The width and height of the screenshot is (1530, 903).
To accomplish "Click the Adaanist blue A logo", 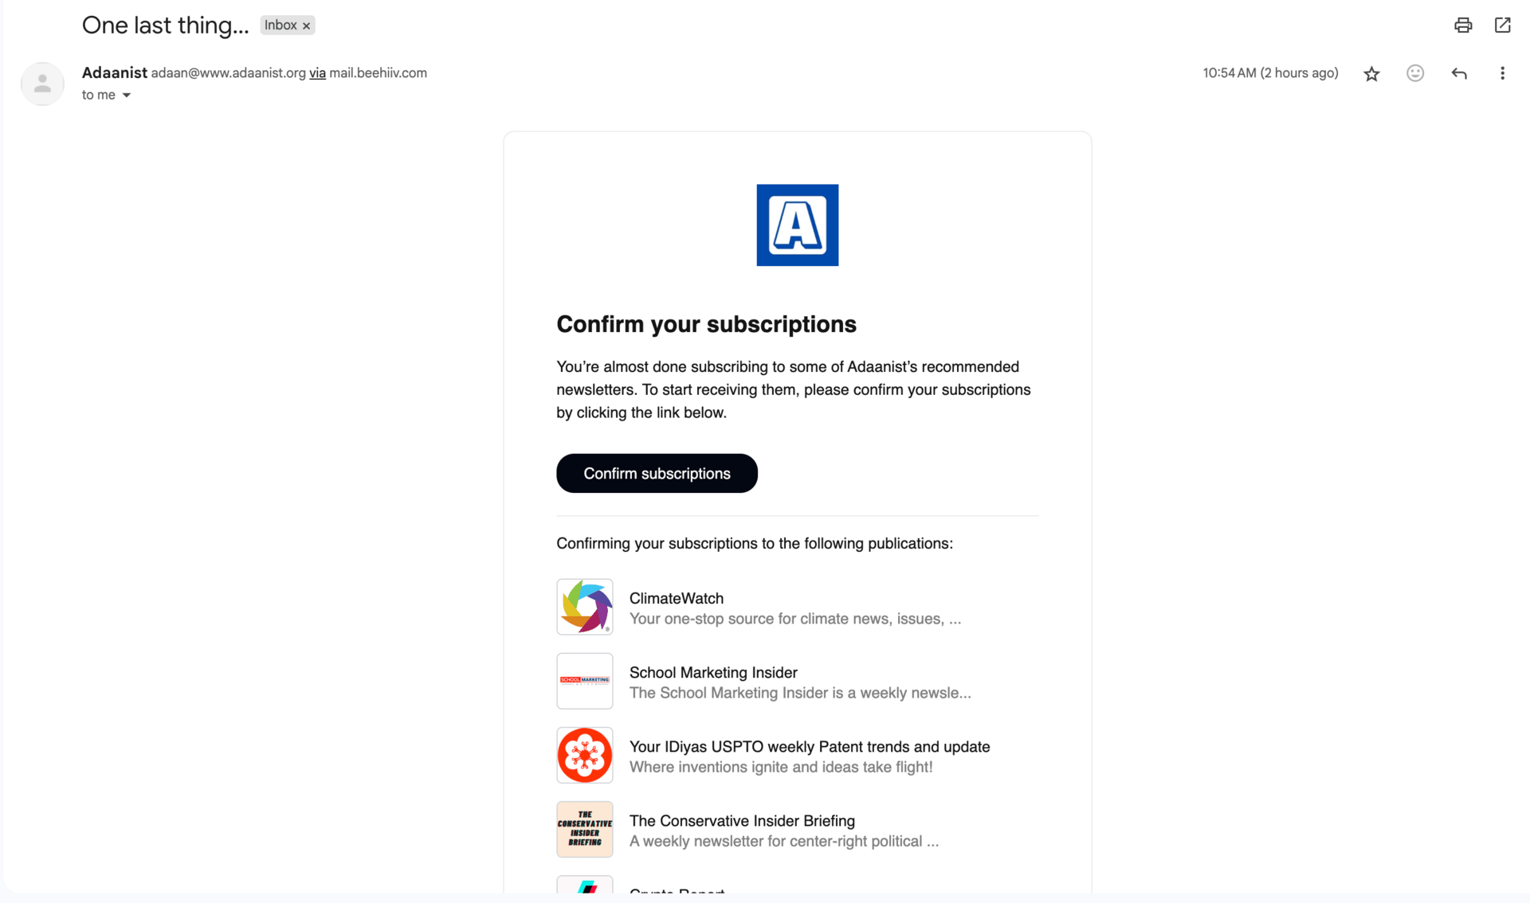I will click(x=798, y=225).
